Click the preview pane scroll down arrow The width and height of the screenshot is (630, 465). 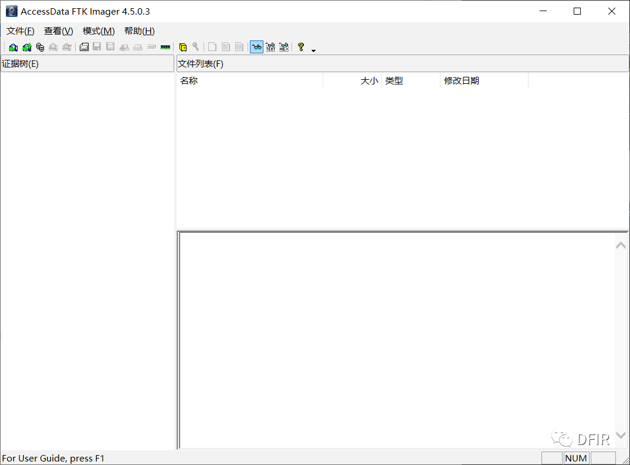[621, 435]
